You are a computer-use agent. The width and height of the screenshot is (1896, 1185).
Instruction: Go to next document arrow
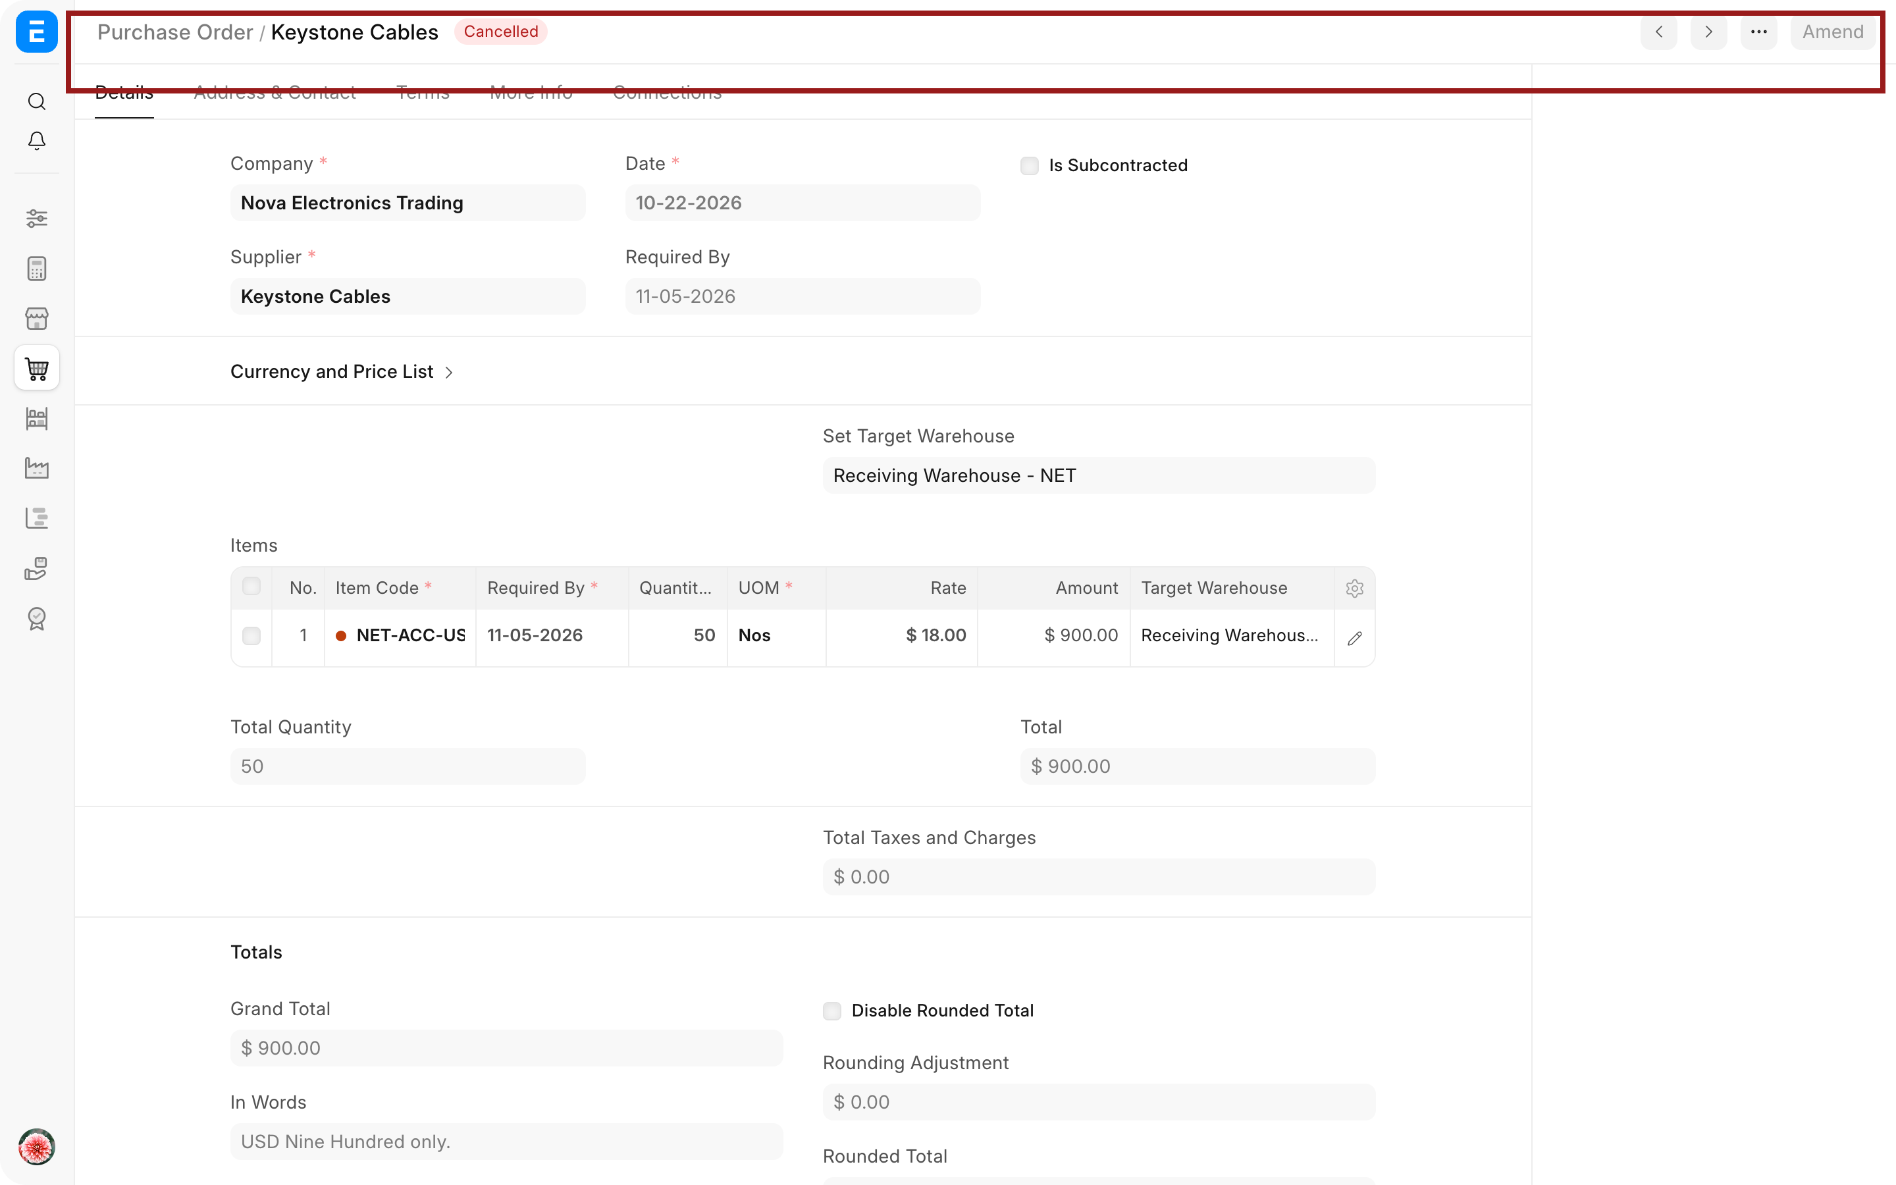pos(1709,32)
